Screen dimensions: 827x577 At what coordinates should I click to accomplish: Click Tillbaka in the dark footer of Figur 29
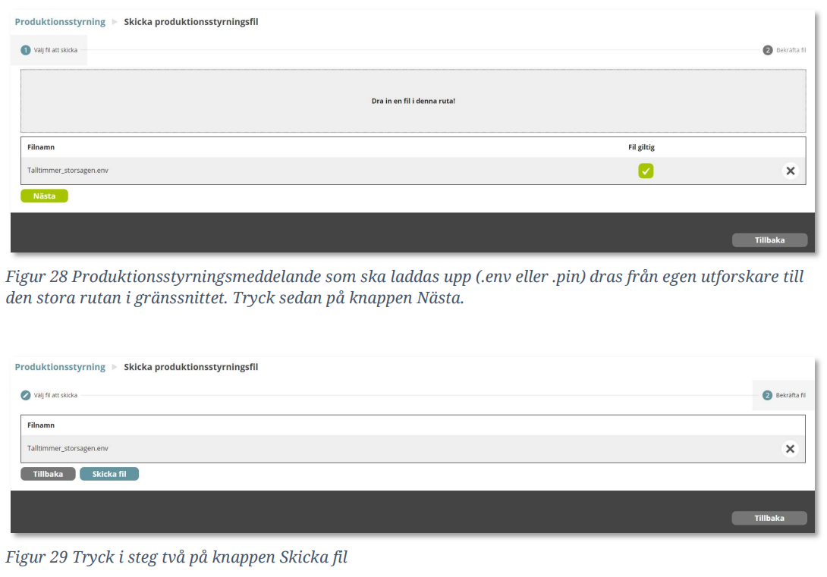(769, 518)
